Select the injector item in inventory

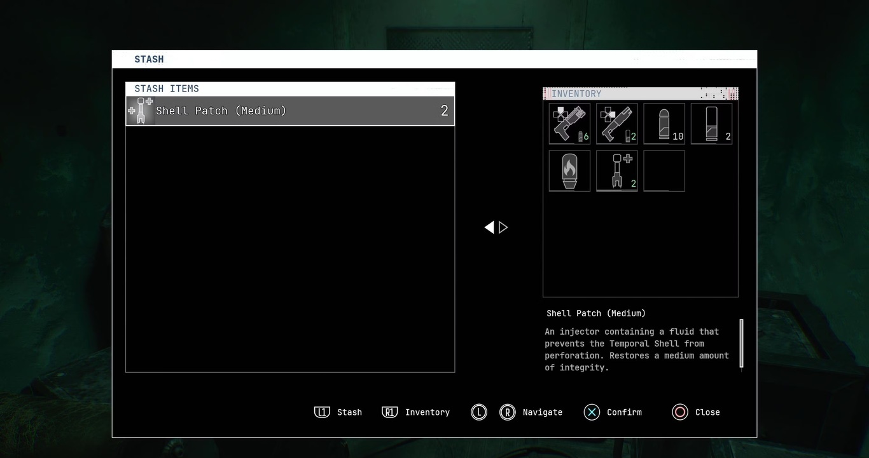pyautogui.click(x=616, y=171)
